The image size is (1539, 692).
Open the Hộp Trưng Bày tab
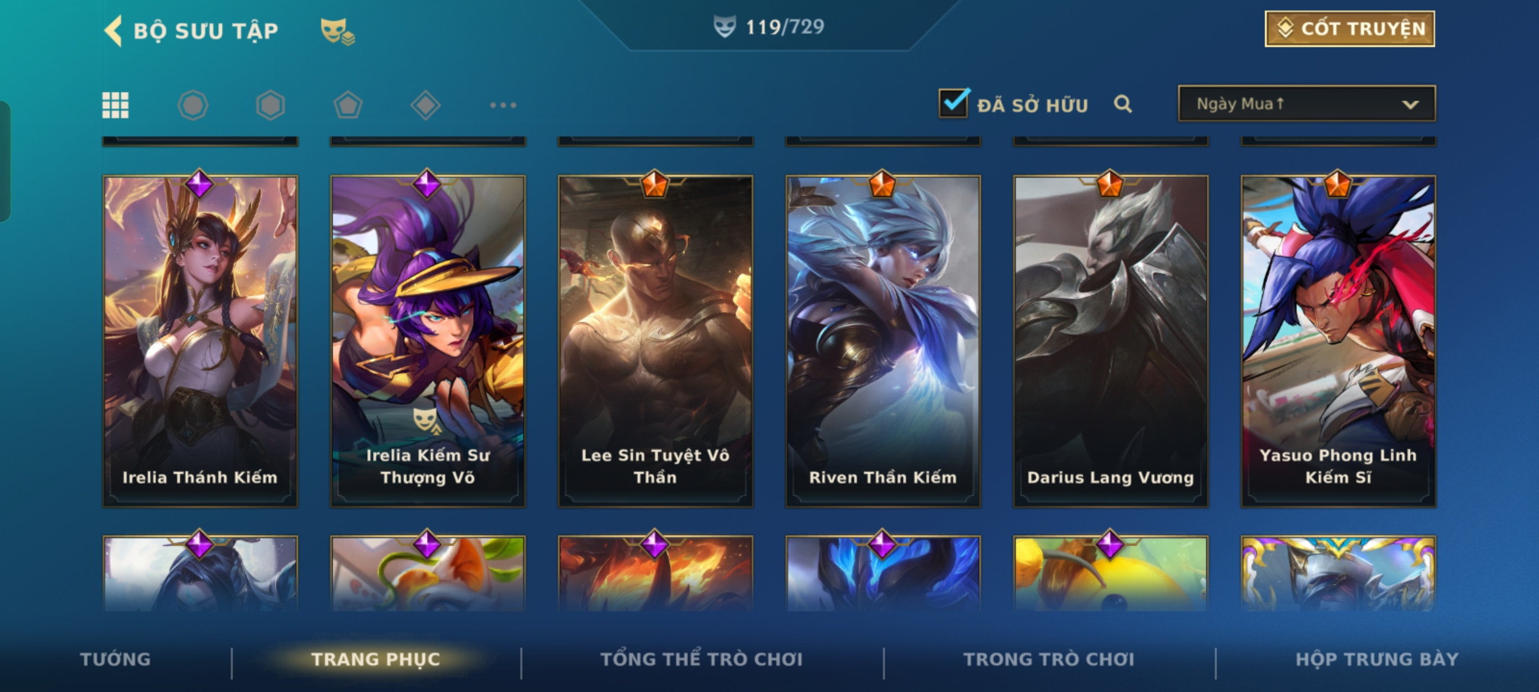(x=1377, y=659)
